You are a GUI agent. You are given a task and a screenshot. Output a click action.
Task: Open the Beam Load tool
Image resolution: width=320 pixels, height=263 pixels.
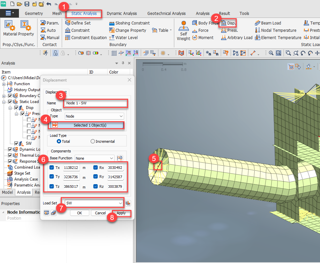(268, 23)
